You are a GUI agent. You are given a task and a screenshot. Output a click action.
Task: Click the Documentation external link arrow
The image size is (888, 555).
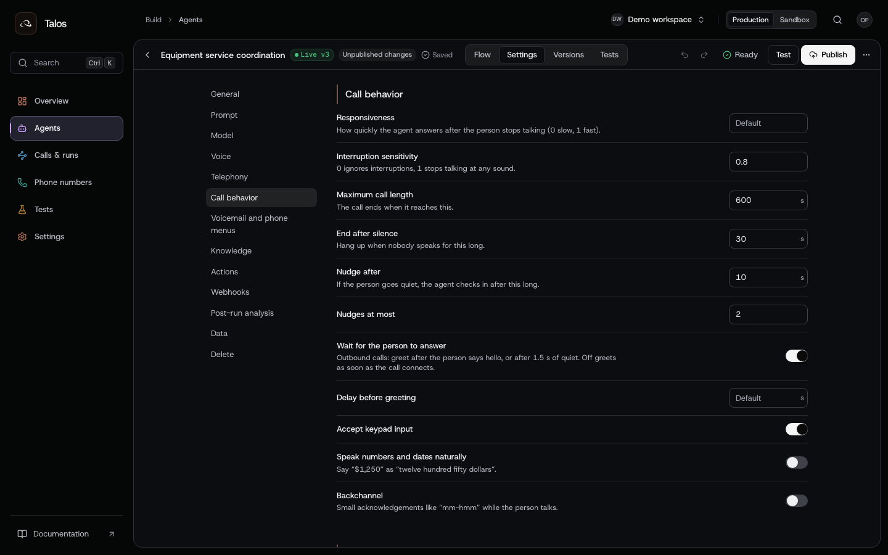pyautogui.click(x=112, y=534)
